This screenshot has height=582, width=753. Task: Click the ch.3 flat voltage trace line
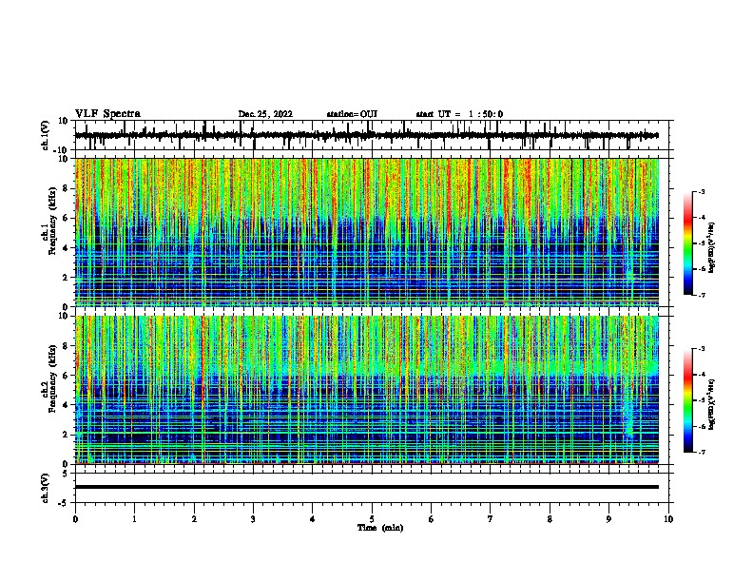click(367, 487)
